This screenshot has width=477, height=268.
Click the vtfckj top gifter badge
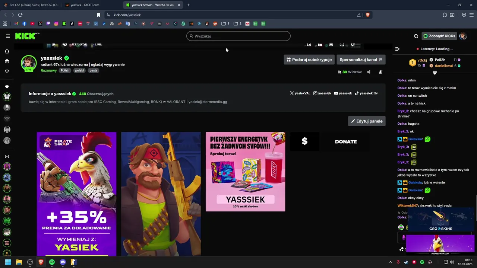point(413,63)
